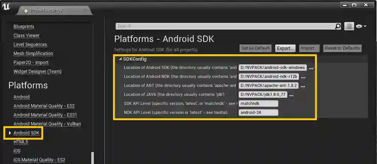Open iOS Material Quality - ES2
This screenshot has width=377, height=164.
39,160
